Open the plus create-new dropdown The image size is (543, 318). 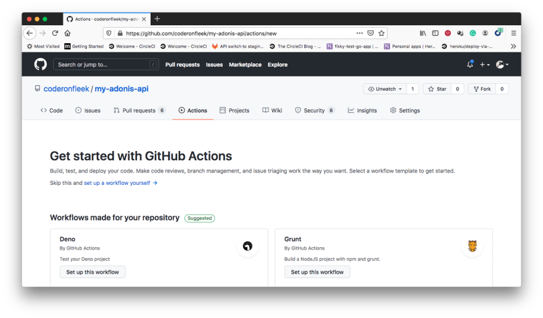[x=484, y=64]
